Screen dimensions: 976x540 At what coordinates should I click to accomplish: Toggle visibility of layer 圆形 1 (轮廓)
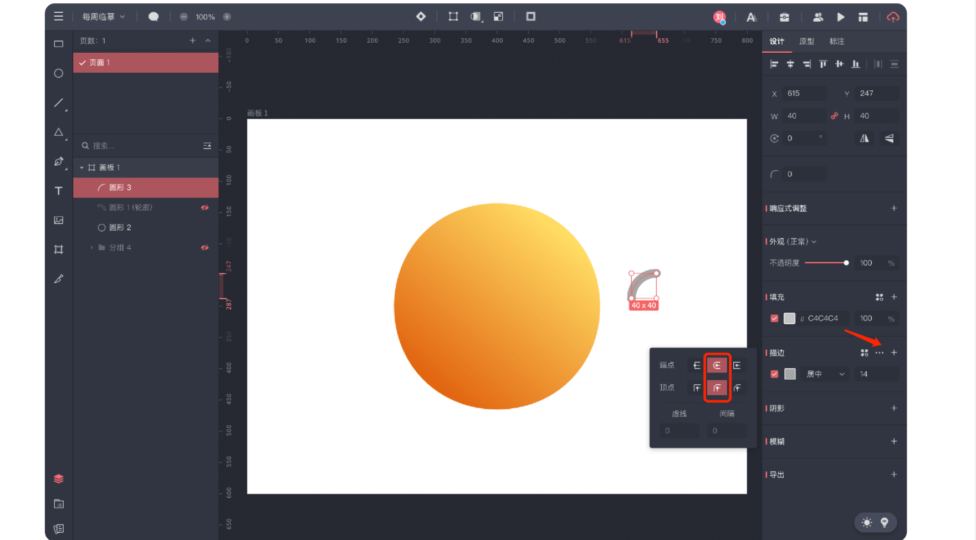tap(205, 207)
